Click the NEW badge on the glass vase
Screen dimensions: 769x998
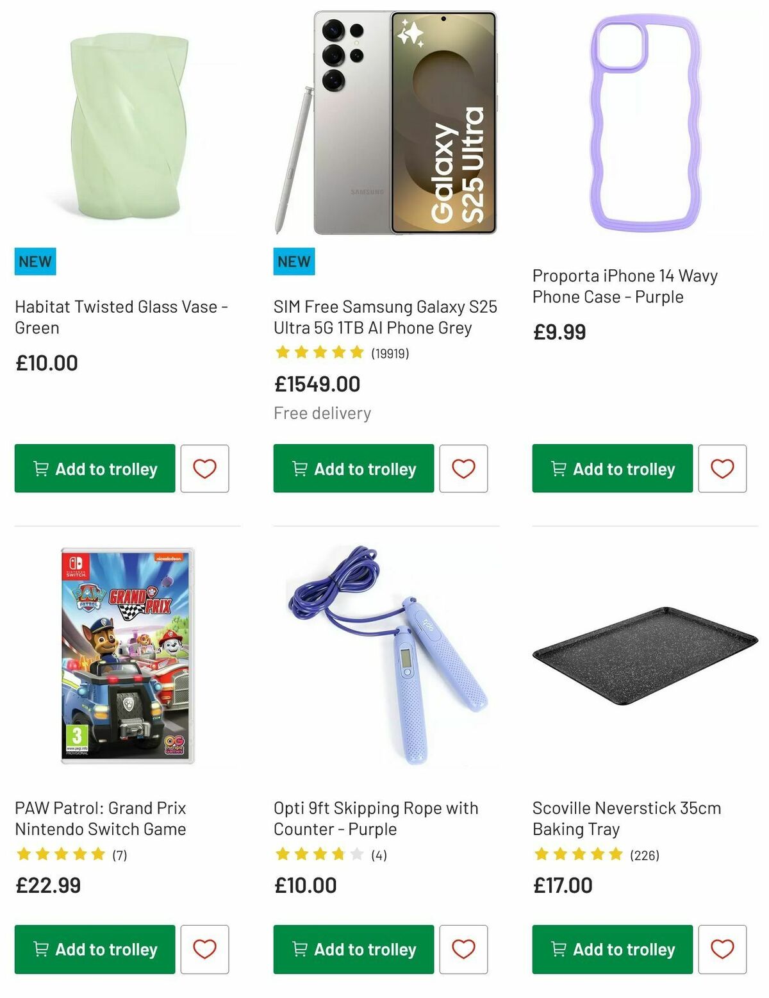coord(35,261)
